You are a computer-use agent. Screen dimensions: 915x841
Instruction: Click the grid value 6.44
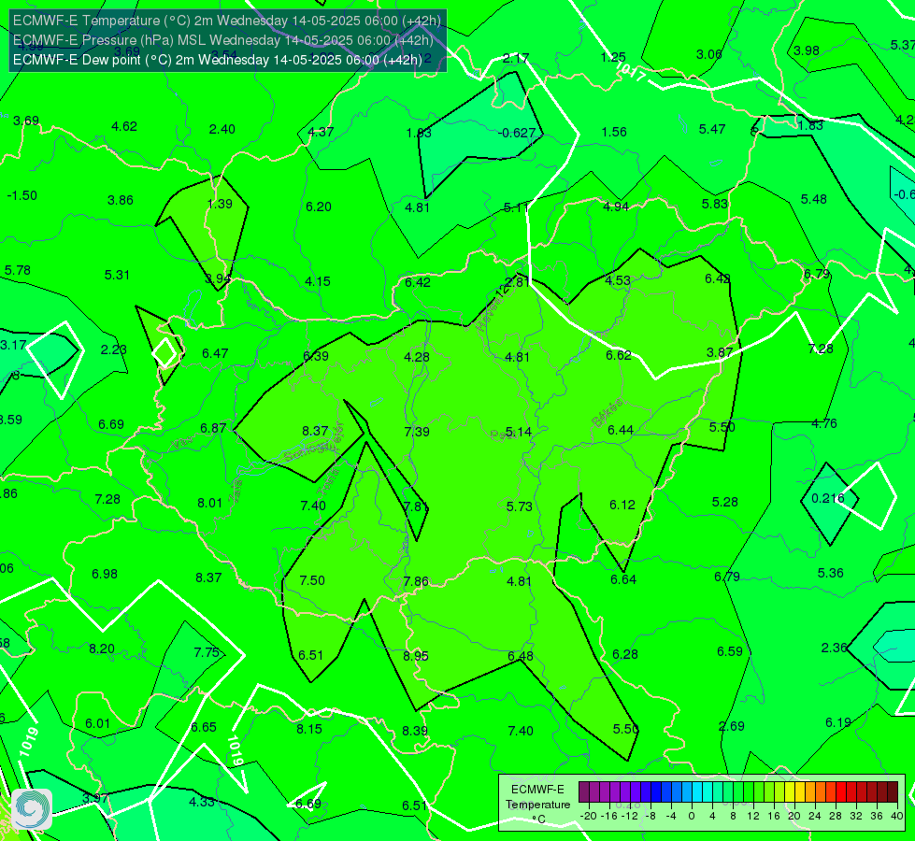click(x=621, y=430)
